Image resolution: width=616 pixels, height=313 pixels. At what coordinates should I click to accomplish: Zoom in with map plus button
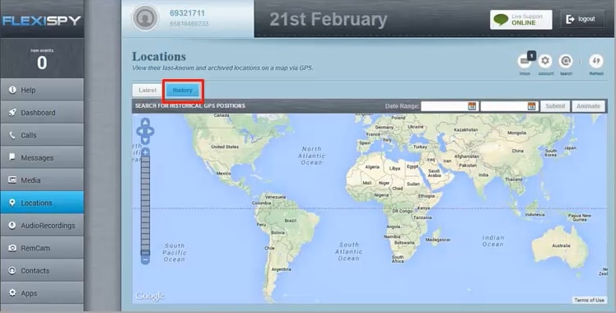pyautogui.click(x=146, y=152)
